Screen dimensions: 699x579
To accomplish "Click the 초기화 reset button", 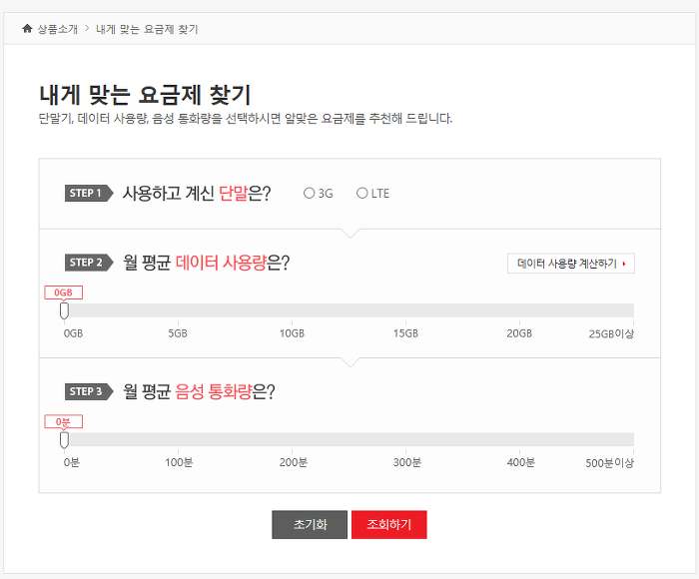I will coord(310,525).
